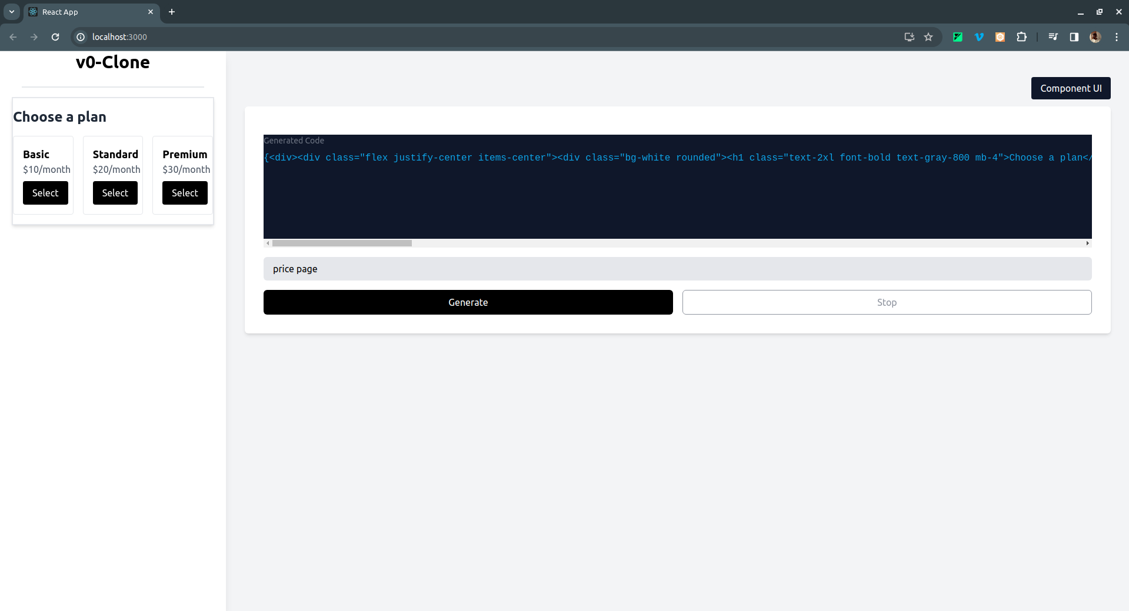Toggle the browser side panel icon
The image size is (1129, 611).
coord(1074,37)
